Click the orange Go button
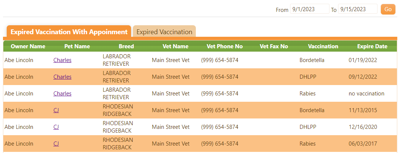The height and width of the screenshot is (153, 398). (x=388, y=9)
